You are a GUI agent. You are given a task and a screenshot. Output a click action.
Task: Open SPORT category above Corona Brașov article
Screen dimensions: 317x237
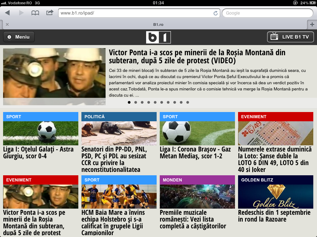pyautogui.click(x=197, y=117)
